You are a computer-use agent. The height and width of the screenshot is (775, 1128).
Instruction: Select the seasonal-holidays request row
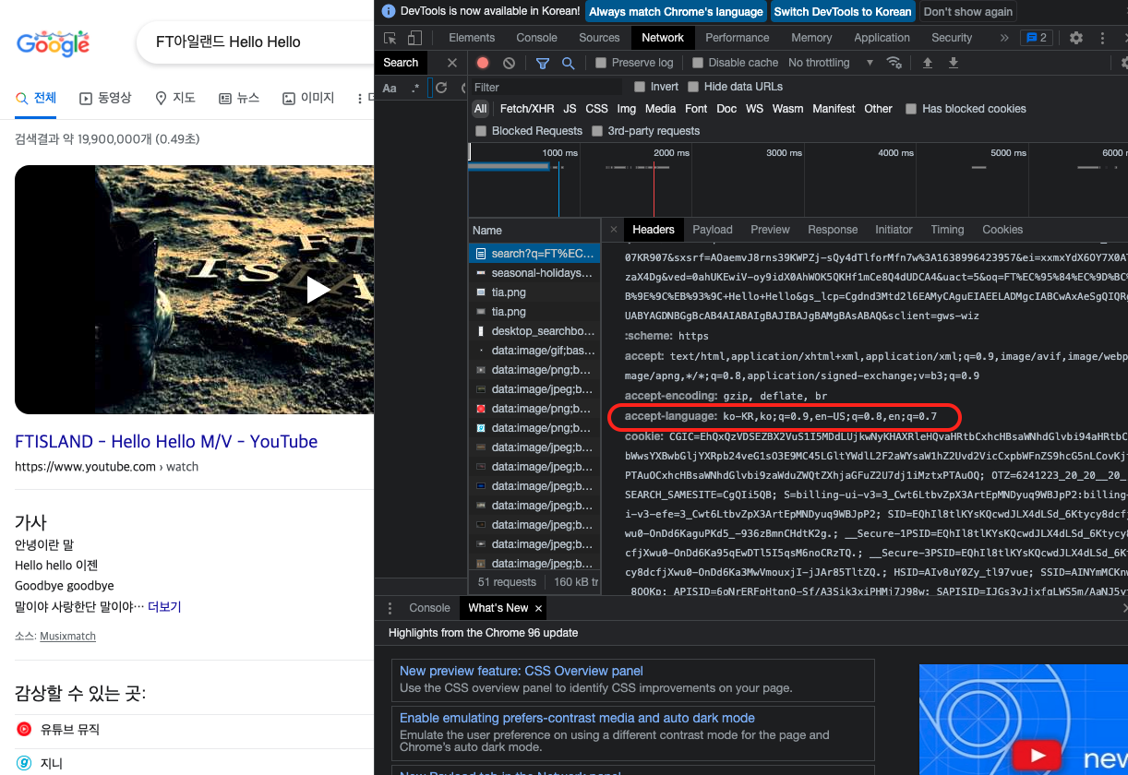534,273
